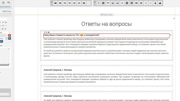
Task: Select the four-column layout icon
Action: (x=74, y=3)
